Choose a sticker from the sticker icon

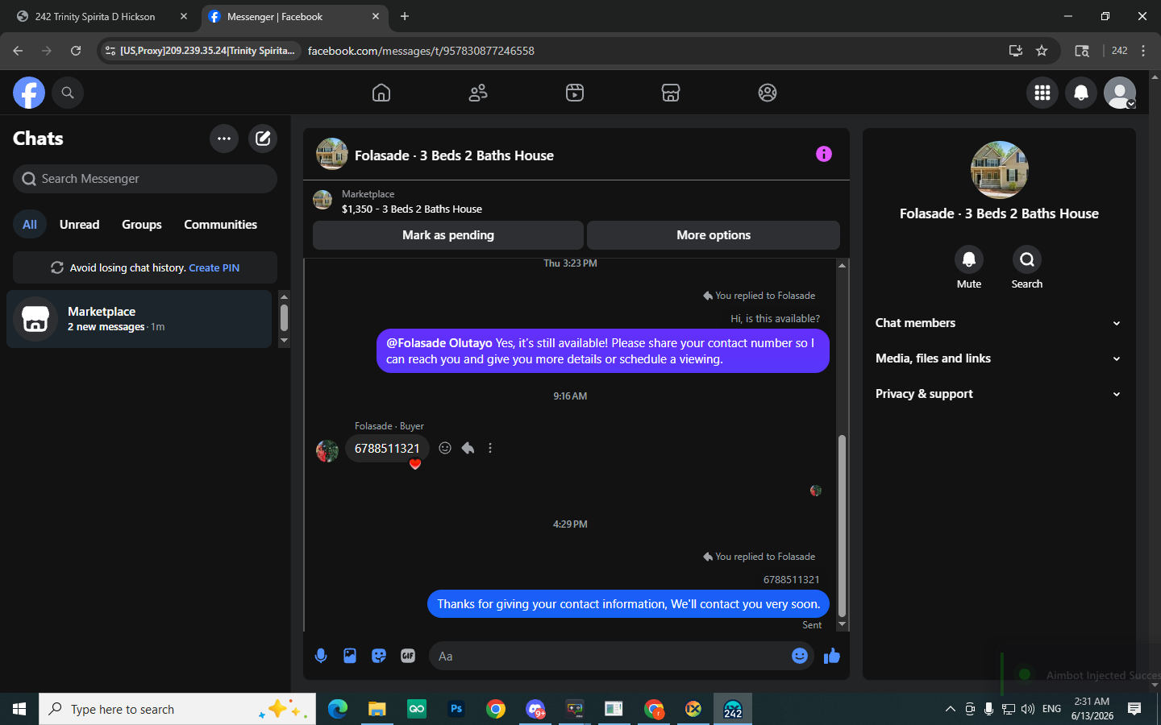(379, 656)
